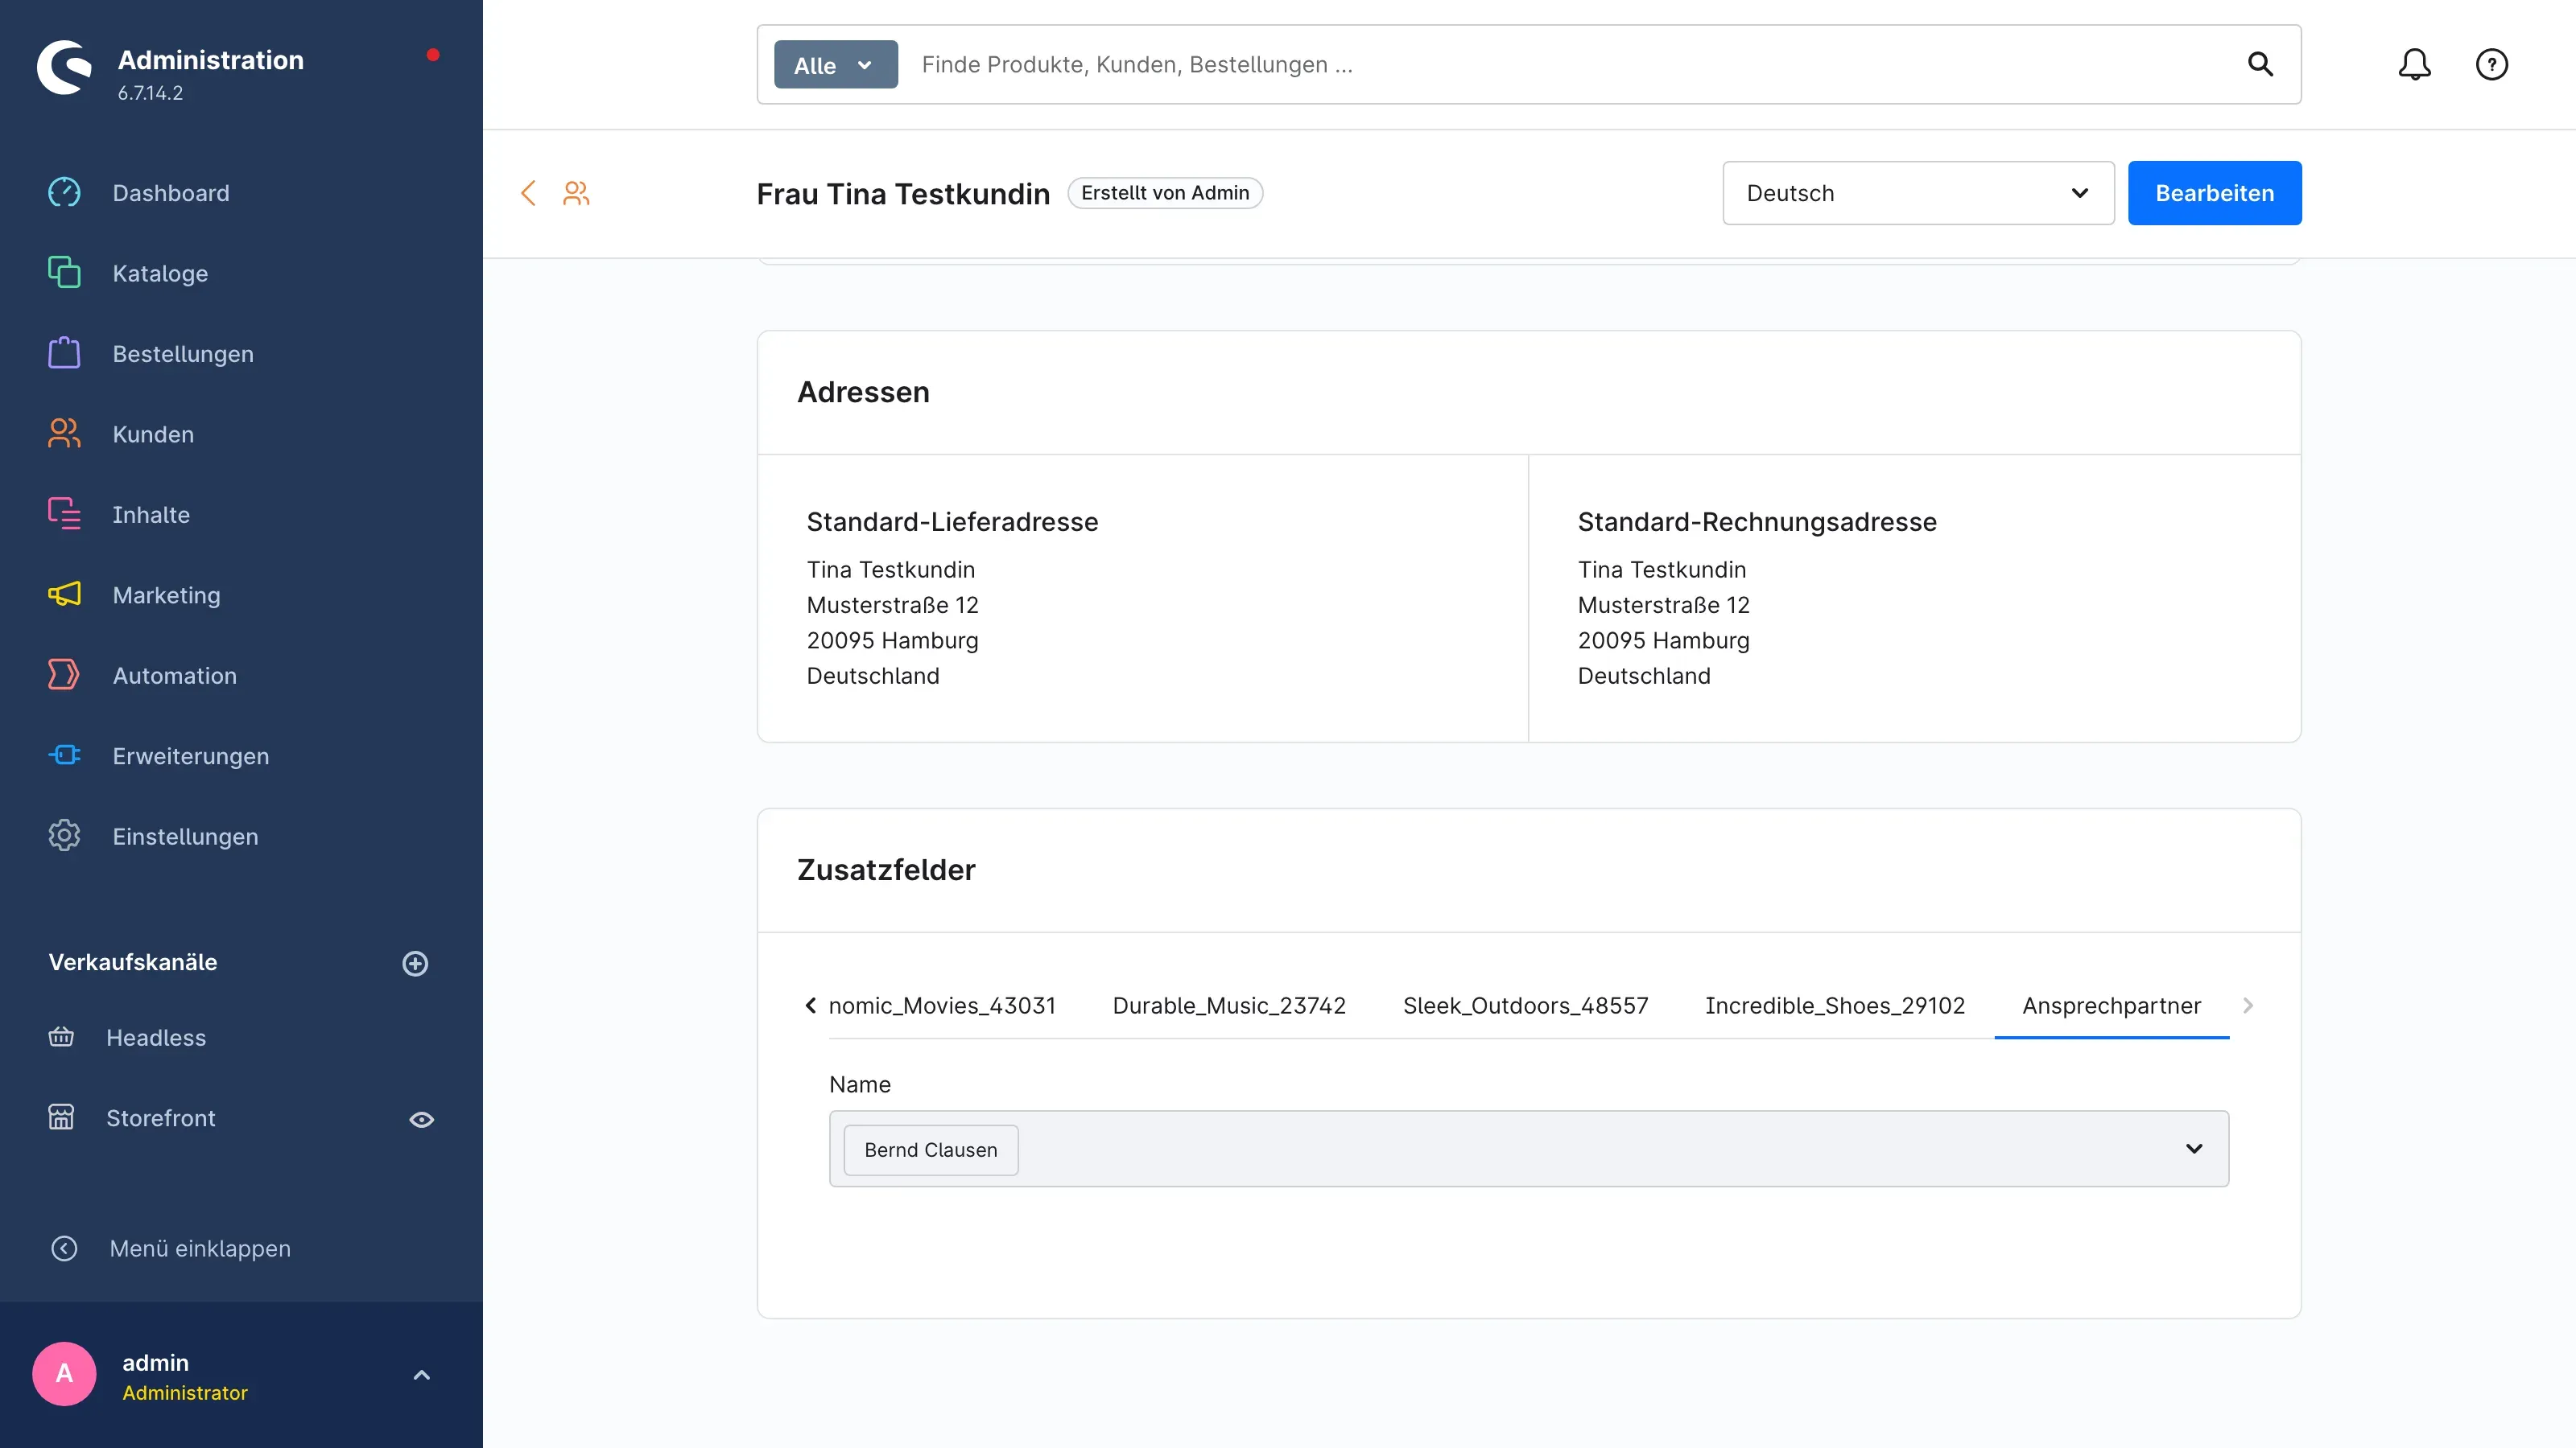This screenshot has width=2576, height=1448.
Task: Click the Bernd Clausen selection tag
Action: (930, 1150)
